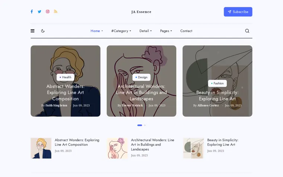View author Alfonso Cortez
Viewport: 283px width, 177px height.
tap(208, 105)
